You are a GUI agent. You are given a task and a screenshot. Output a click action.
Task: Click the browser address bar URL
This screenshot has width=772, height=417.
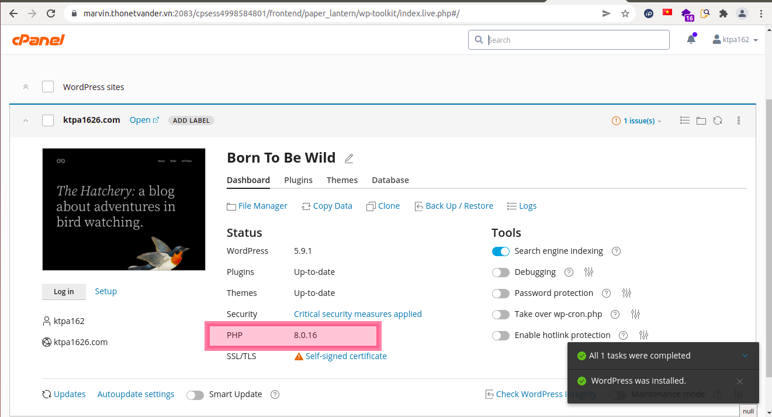[x=271, y=13]
